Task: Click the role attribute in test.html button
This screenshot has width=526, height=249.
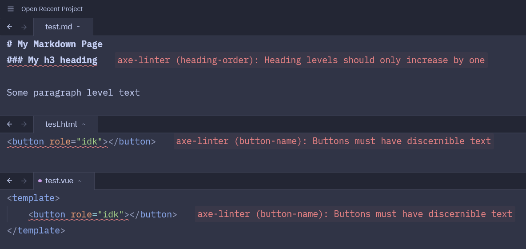Action: pos(60,141)
